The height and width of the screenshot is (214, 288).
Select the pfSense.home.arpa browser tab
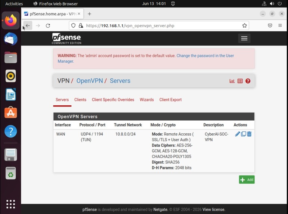pyautogui.click(x=53, y=14)
